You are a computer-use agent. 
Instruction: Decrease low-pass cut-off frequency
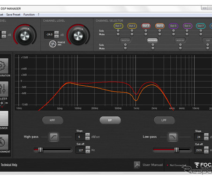coord(206,152)
